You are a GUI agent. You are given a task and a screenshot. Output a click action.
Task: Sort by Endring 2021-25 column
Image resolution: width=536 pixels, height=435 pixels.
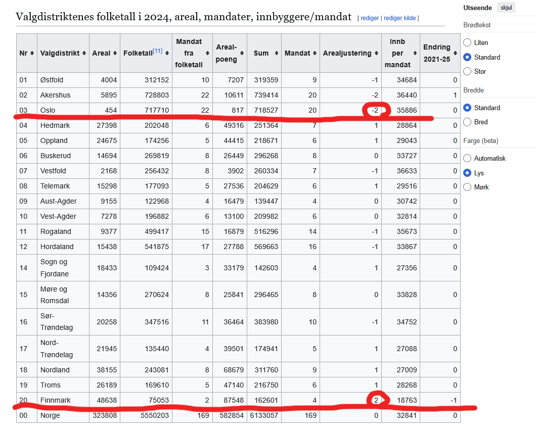coord(455,53)
